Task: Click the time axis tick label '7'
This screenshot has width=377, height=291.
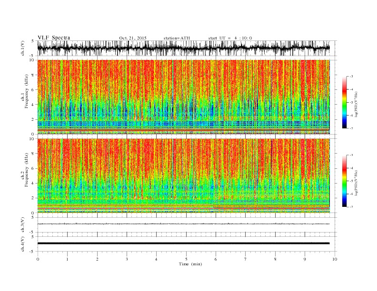Action: click(246, 259)
